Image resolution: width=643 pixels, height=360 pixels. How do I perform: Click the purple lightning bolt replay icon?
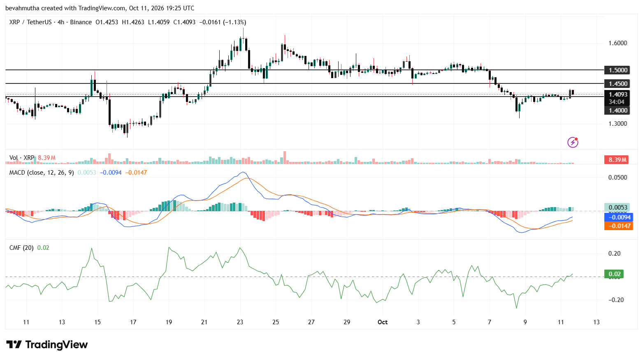573,142
